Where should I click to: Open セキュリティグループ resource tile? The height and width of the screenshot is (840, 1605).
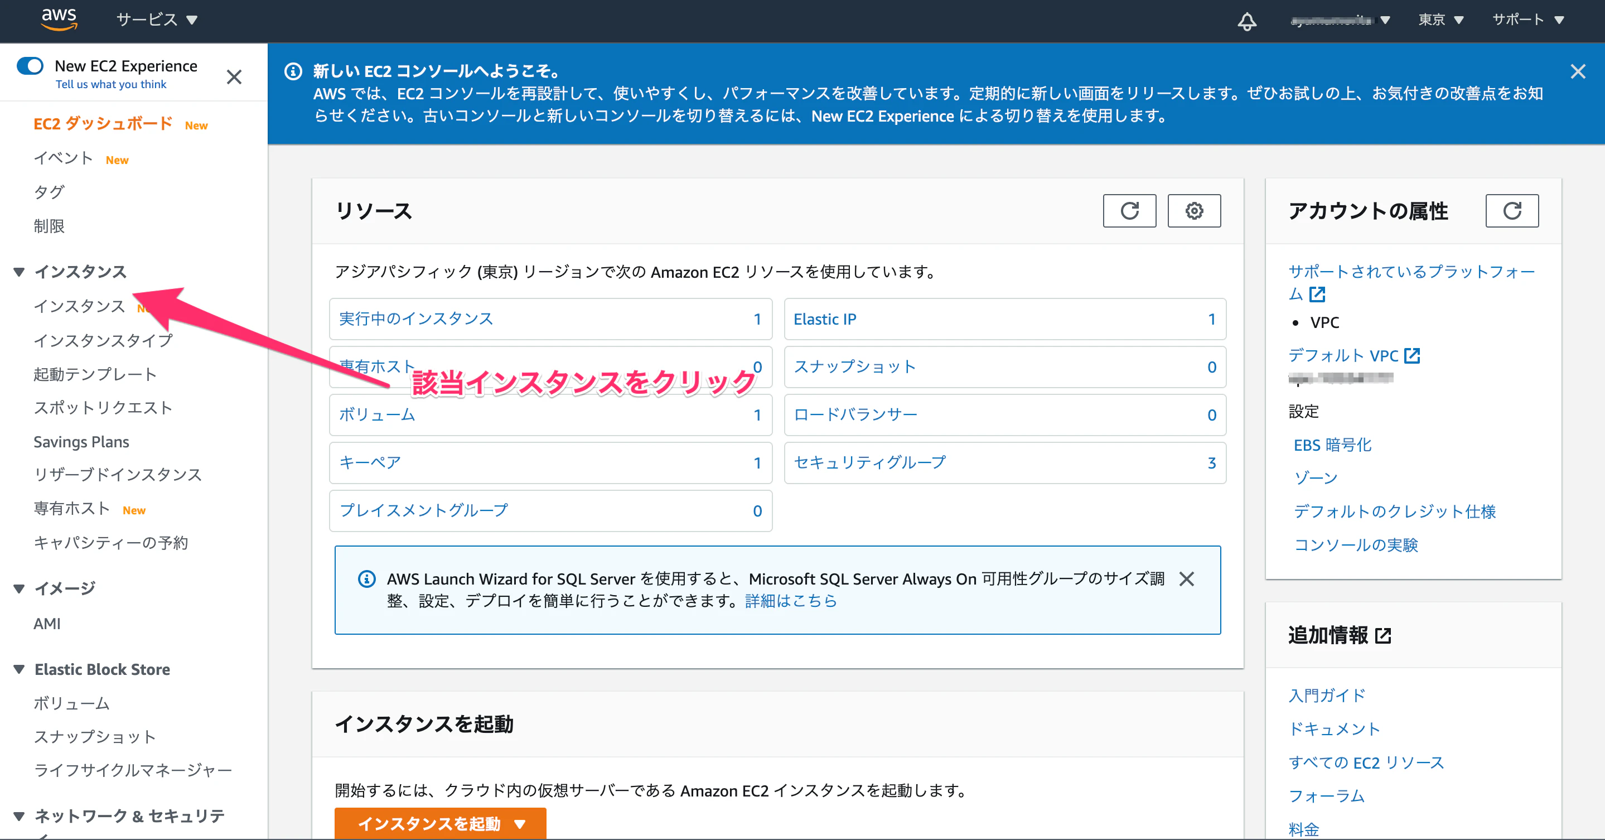coord(1005,463)
